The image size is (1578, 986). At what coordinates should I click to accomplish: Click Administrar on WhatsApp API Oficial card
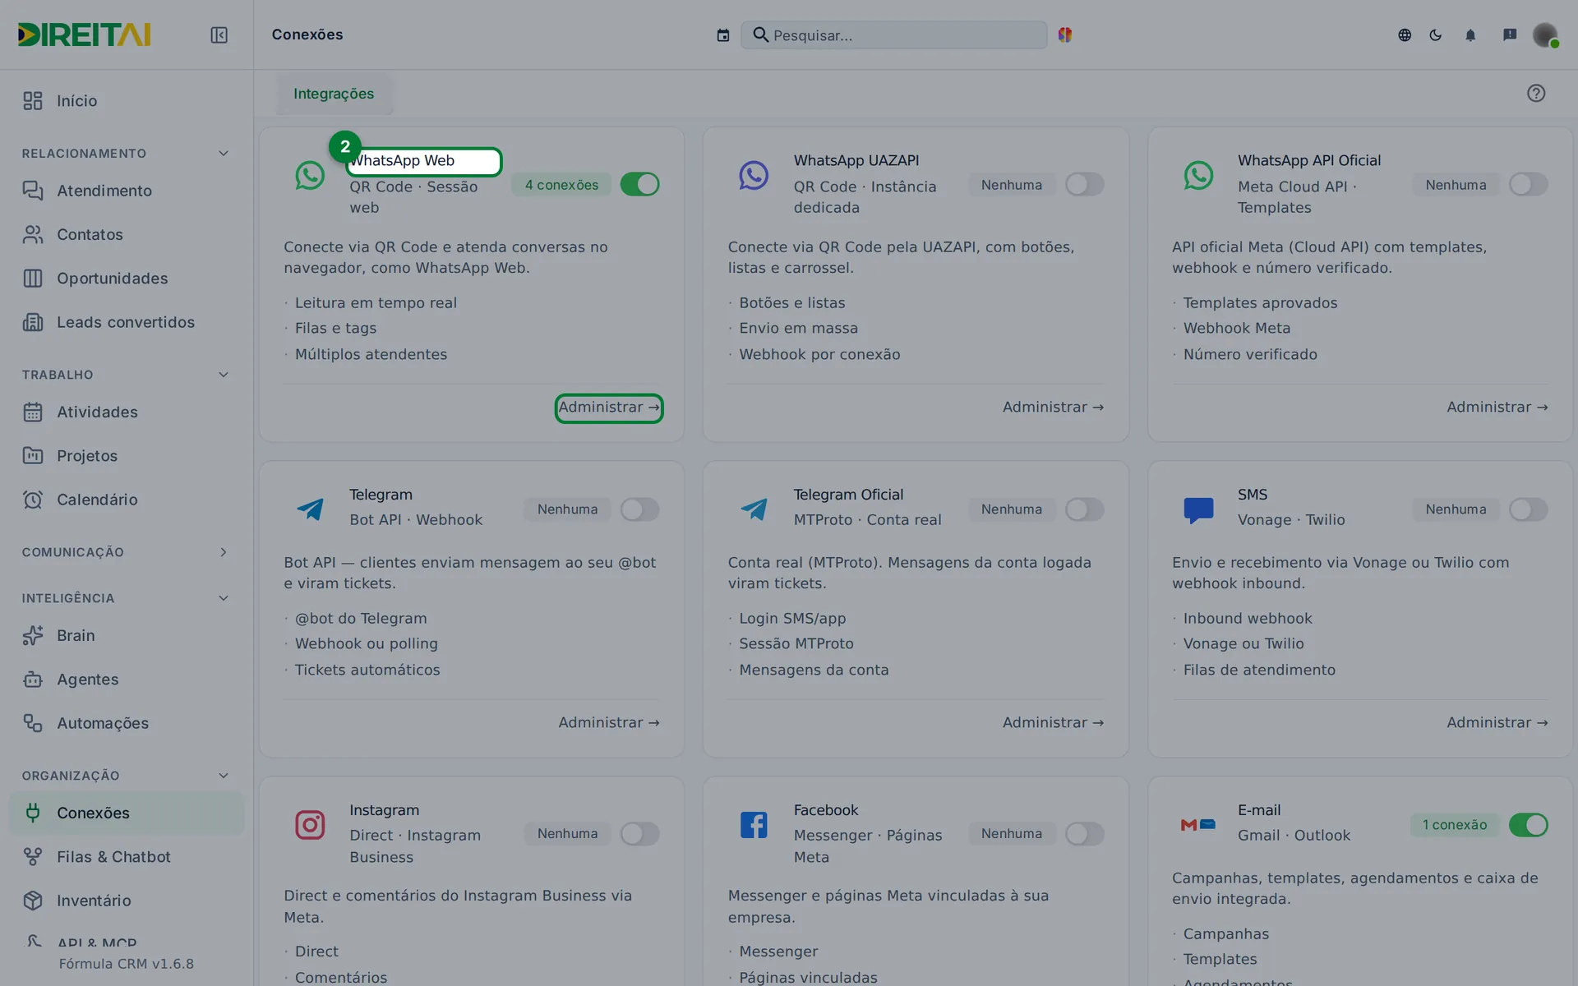1497,408
